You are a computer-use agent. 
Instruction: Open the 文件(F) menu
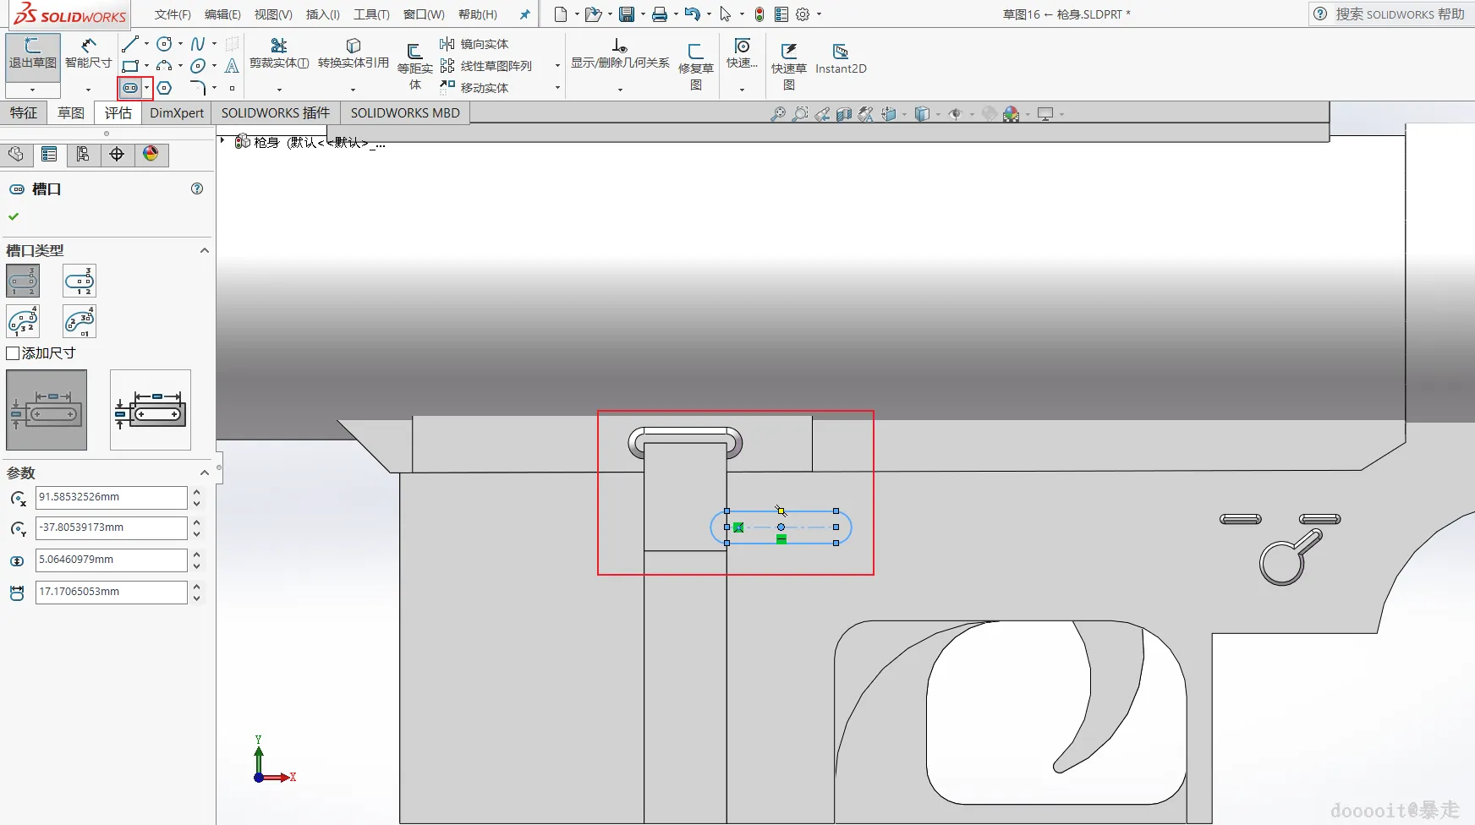tap(173, 14)
